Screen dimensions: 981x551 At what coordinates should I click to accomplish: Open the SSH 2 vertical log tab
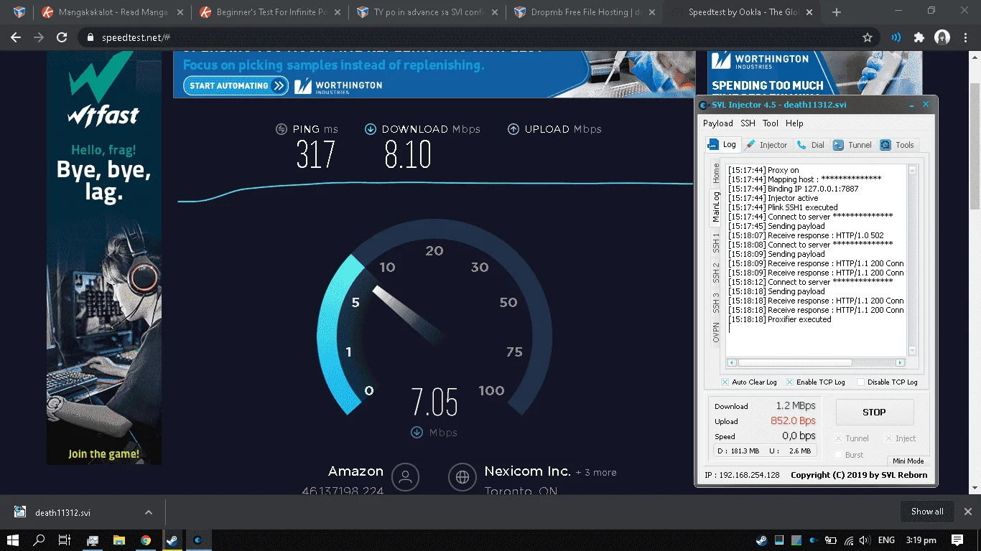tap(716, 273)
